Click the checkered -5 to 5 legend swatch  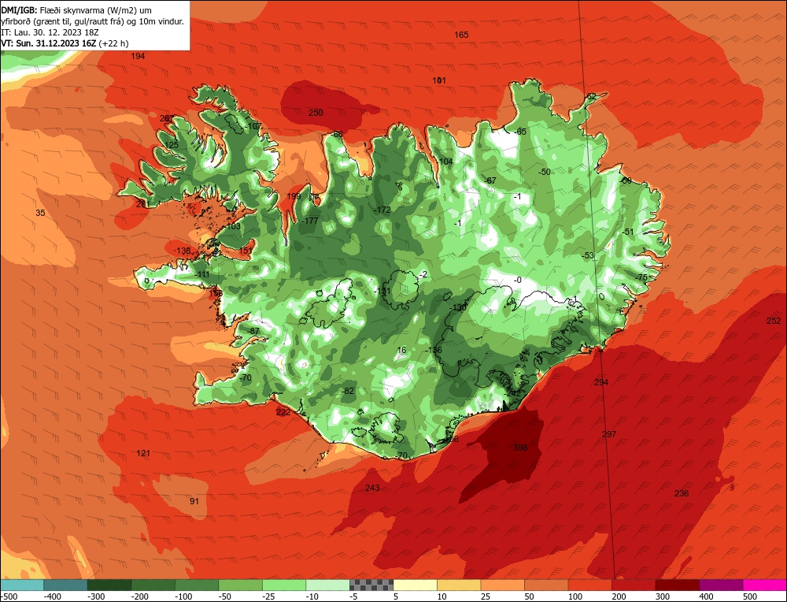[x=371, y=585]
